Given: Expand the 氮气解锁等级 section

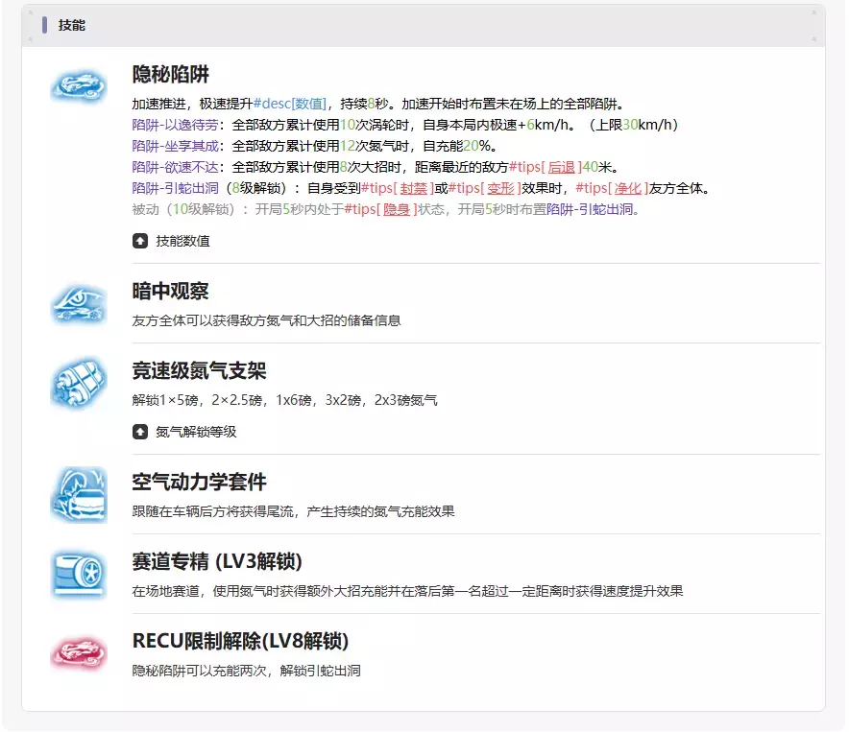Looking at the screenshot, I should [x=184, y=432].
